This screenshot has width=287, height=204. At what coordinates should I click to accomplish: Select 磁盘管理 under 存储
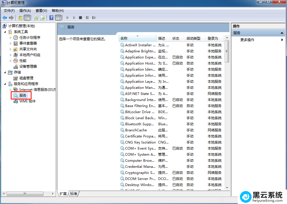pos(26,78)
